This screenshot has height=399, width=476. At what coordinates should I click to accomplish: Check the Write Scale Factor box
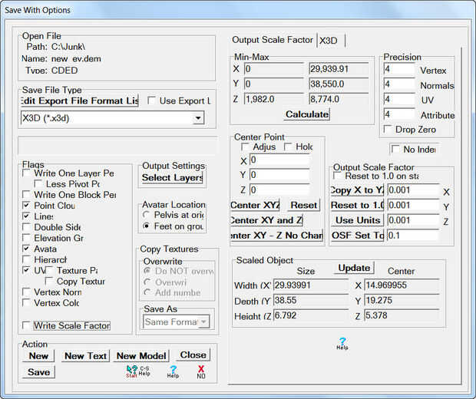coord(26,325)
